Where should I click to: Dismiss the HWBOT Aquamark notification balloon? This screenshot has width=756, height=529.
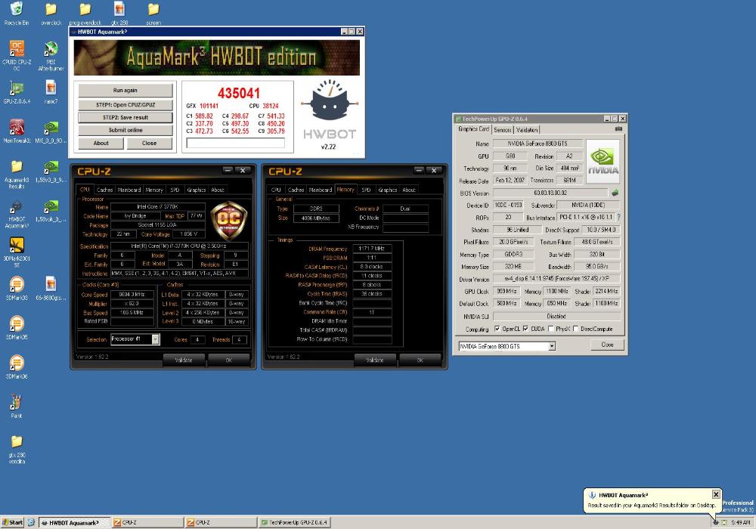tap(716, 494)
